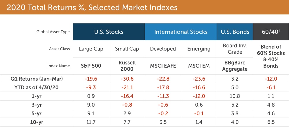Select the MSCI EM index cell
This screenshot has width=289, height=130.
[199, 66]
